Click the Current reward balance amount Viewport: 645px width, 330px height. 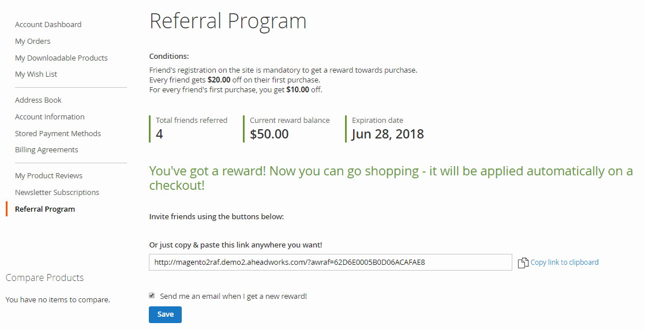pyautogui.click(x=269, y=134)
